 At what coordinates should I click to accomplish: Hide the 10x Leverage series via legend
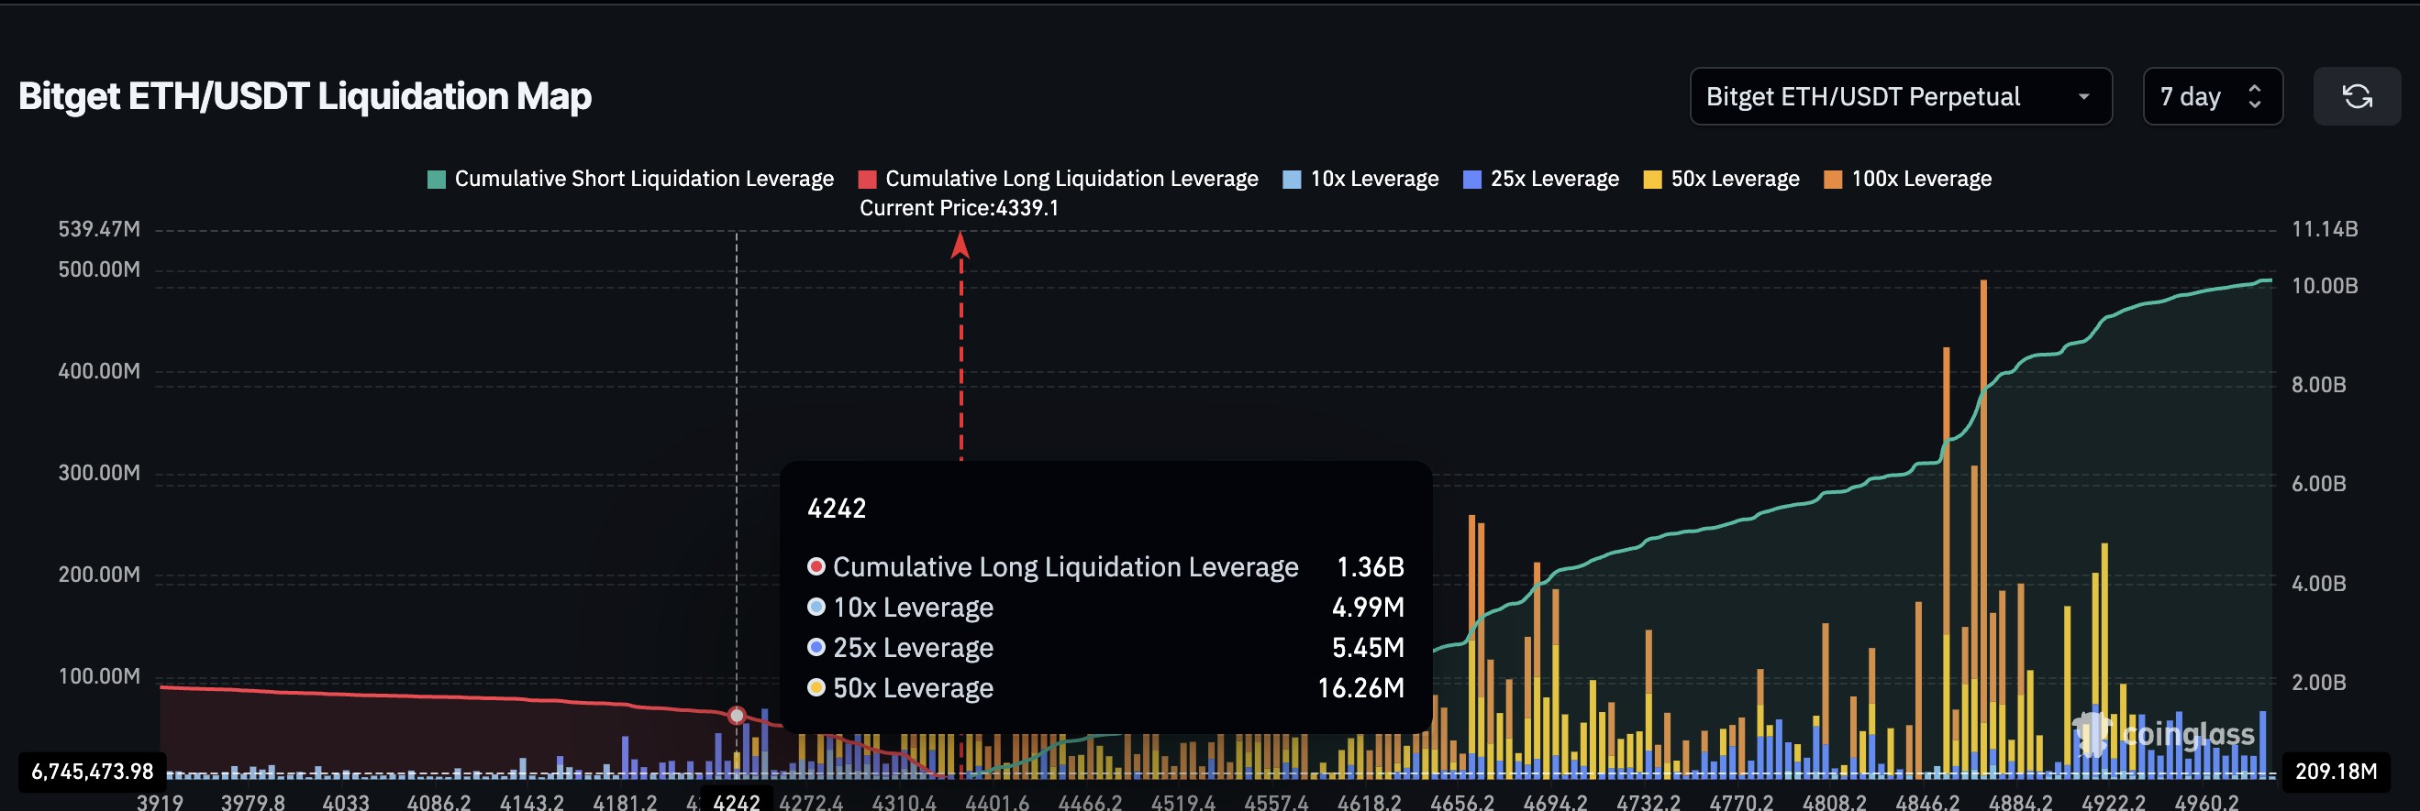(x=1360, y=179)
